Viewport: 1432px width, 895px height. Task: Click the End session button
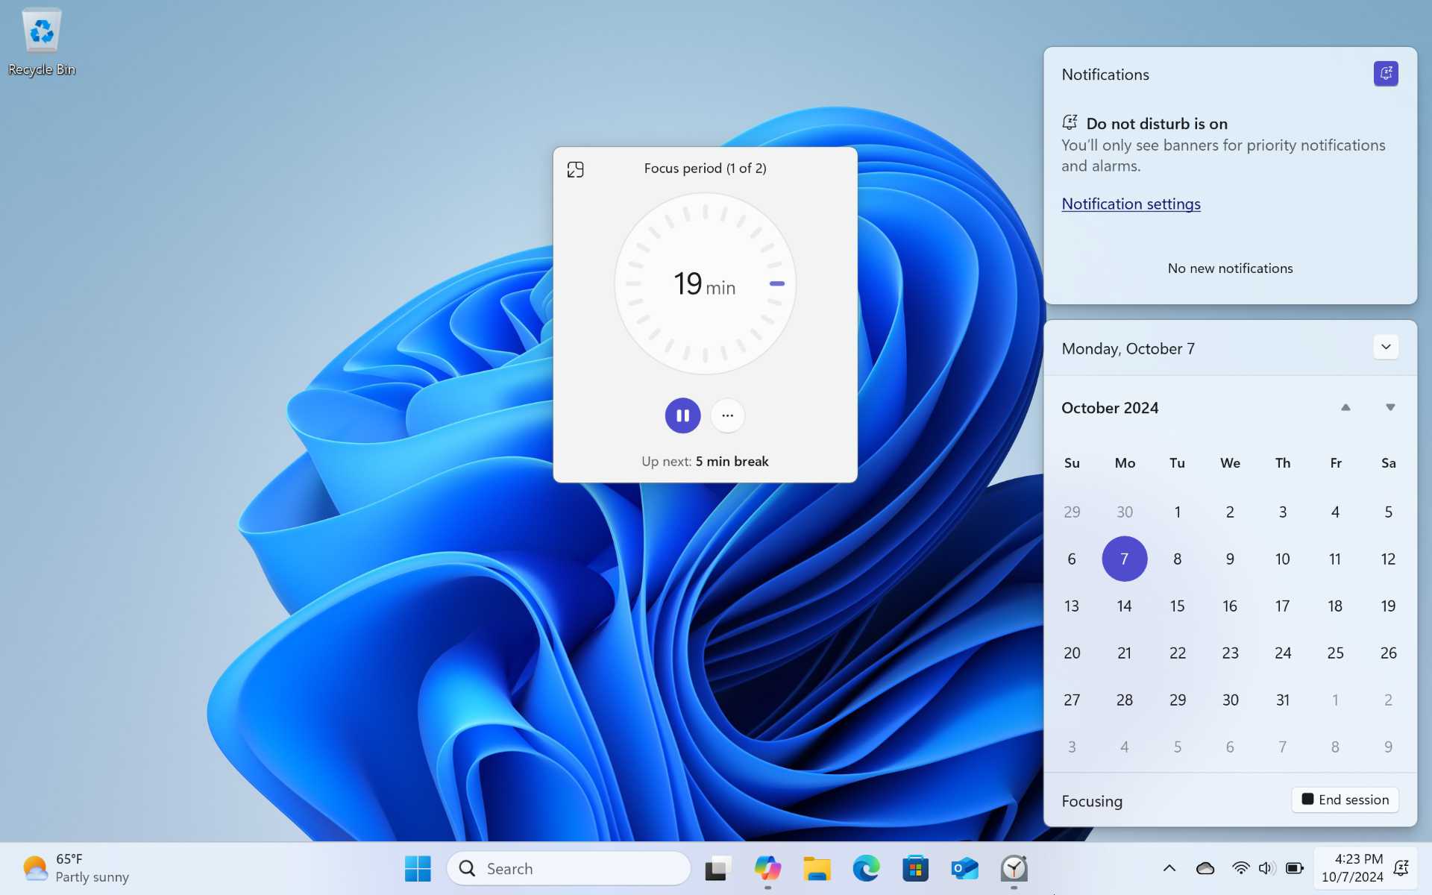(1345, 800)
